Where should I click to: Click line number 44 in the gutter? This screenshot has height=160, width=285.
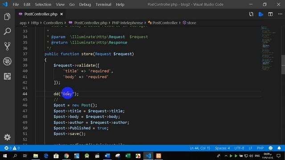(x=25, y=94)
